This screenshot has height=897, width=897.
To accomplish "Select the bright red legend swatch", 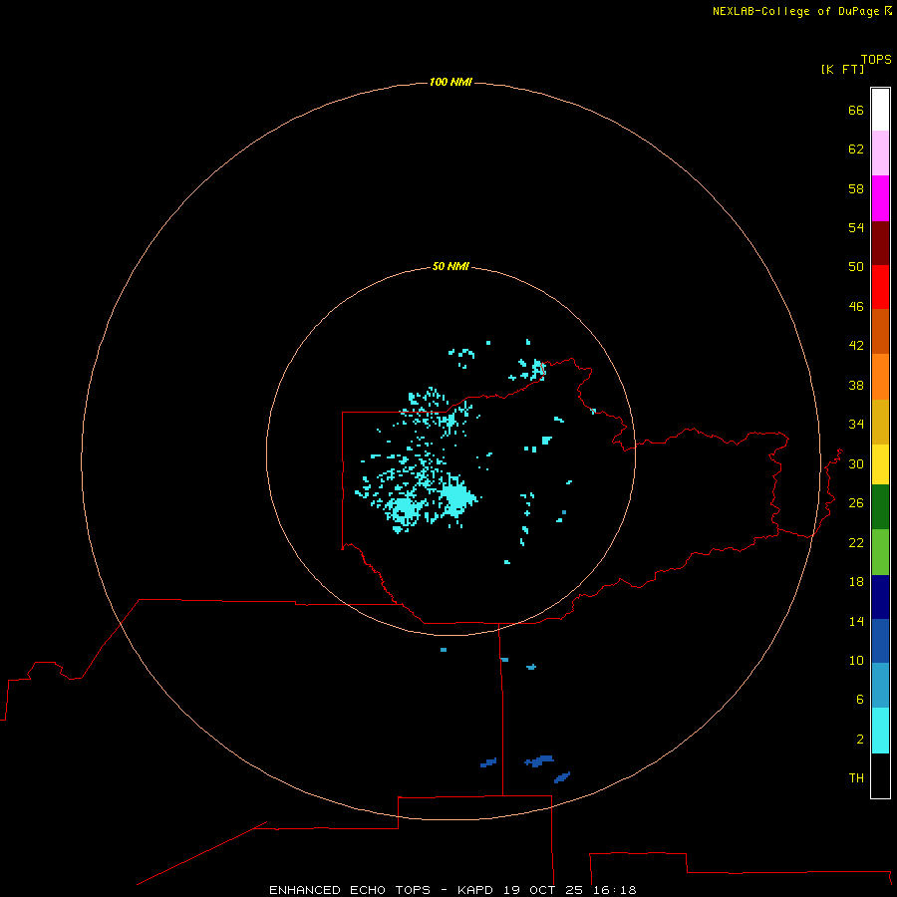I will 880,287.
